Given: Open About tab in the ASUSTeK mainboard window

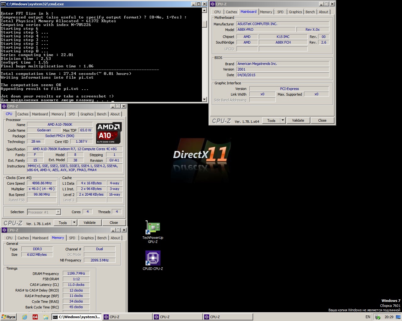Looking at the screenshot, I should [323, 12].
